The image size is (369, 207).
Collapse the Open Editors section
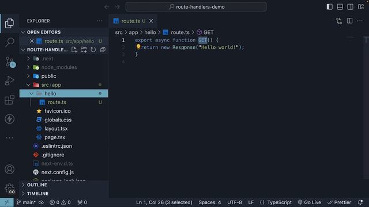[x=23, y=32]
